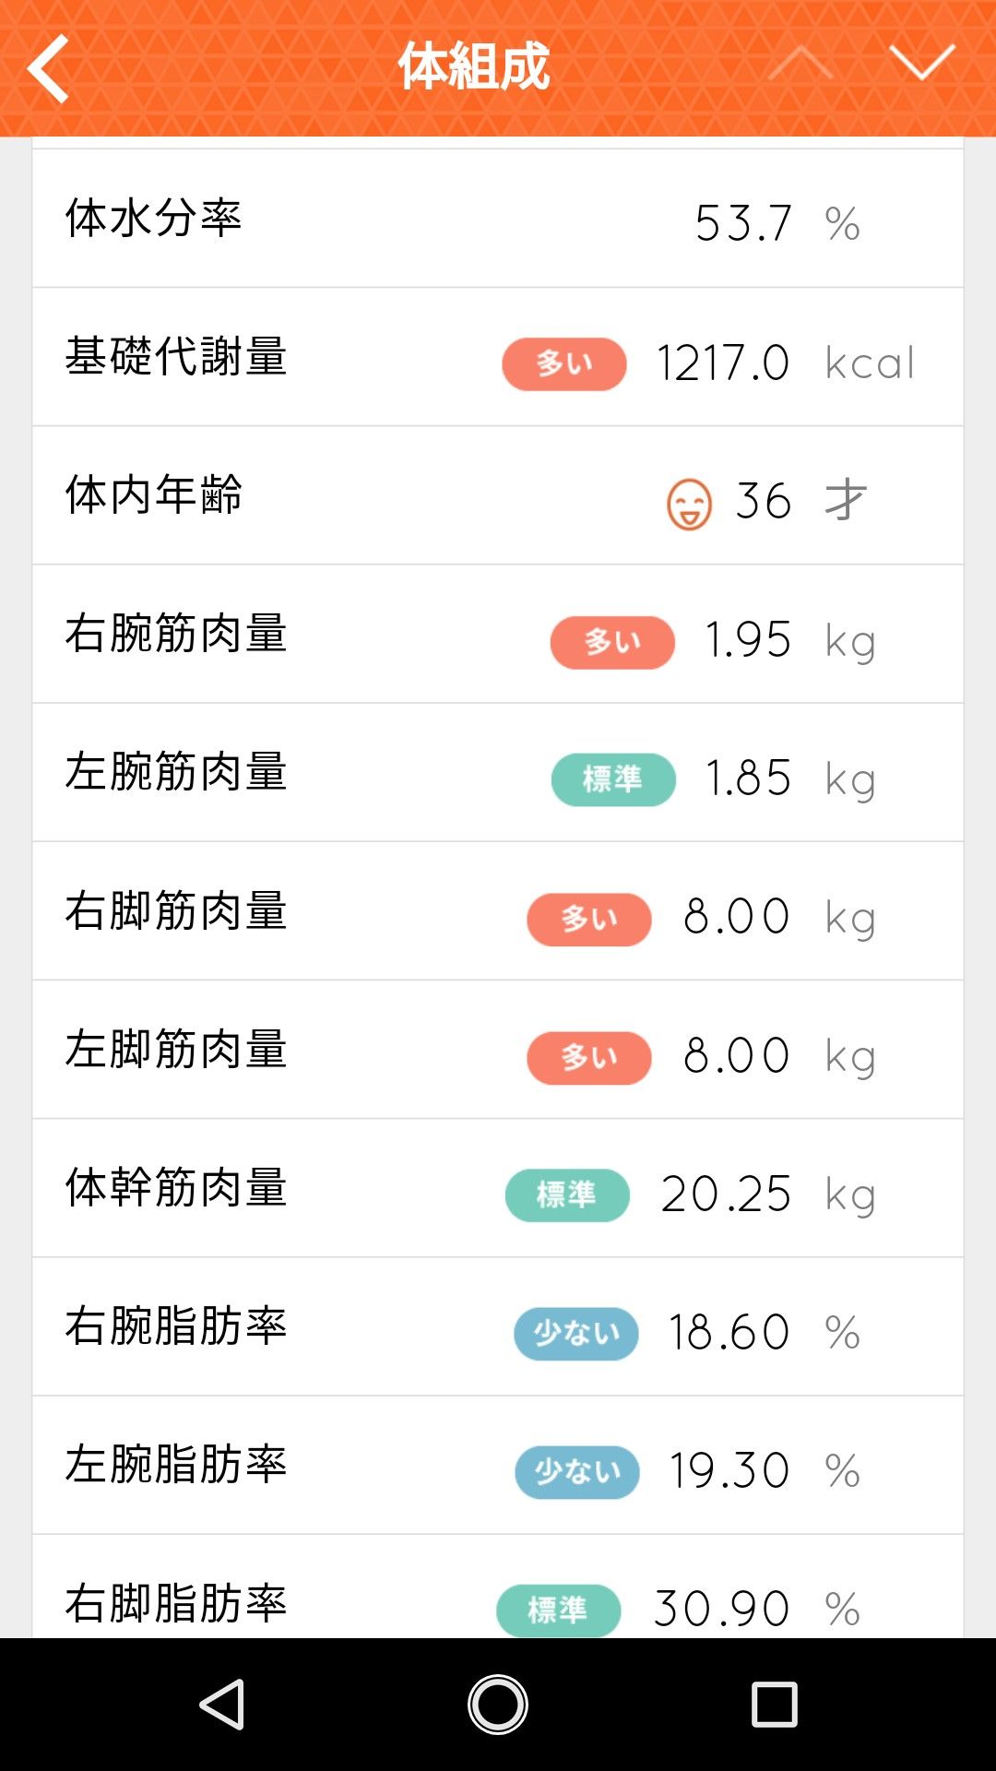Tap the 左腕脂肪率 row label
The height and width of the screenshot is (1771, 996).
pos(176,1464)
